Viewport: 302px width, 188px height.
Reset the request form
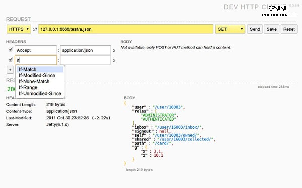pos(289,29)
